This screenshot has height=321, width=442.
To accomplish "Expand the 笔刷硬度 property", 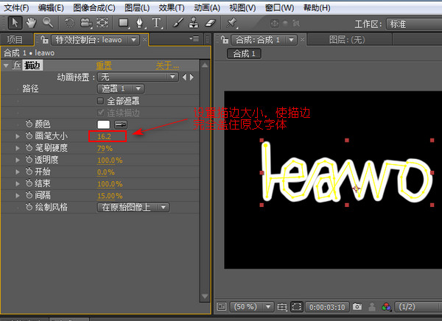I will (x=18, y=148).
